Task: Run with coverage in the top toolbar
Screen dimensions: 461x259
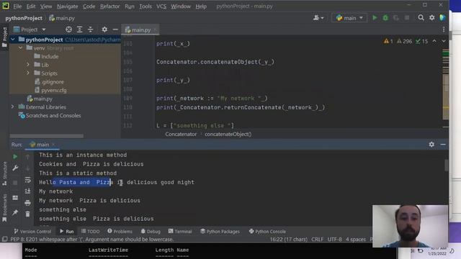Action: tap(396, 18)
